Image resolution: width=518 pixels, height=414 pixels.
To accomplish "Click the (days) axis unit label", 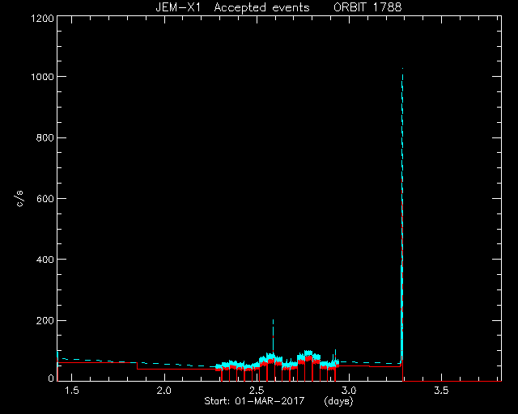I will [x=338, y=401].
